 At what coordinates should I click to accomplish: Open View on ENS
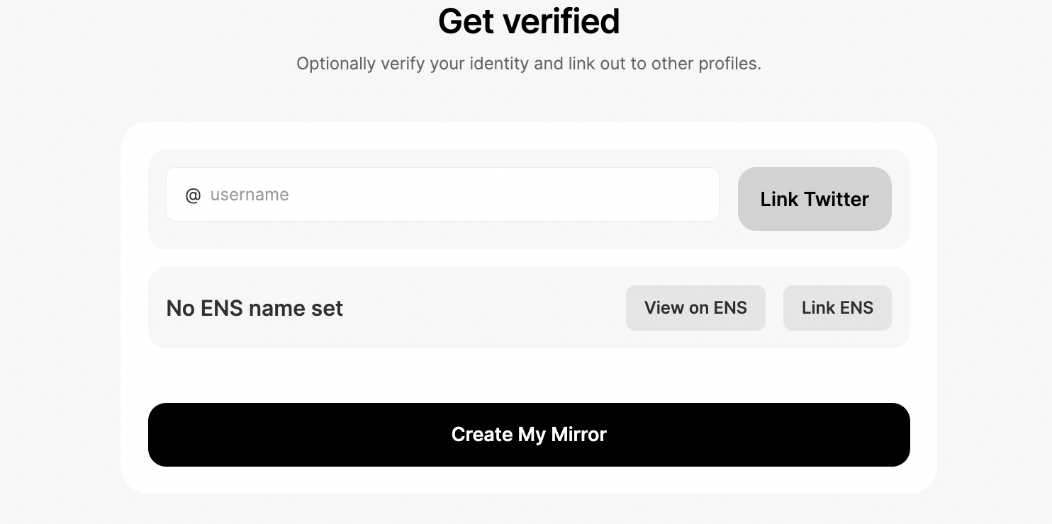695,308
